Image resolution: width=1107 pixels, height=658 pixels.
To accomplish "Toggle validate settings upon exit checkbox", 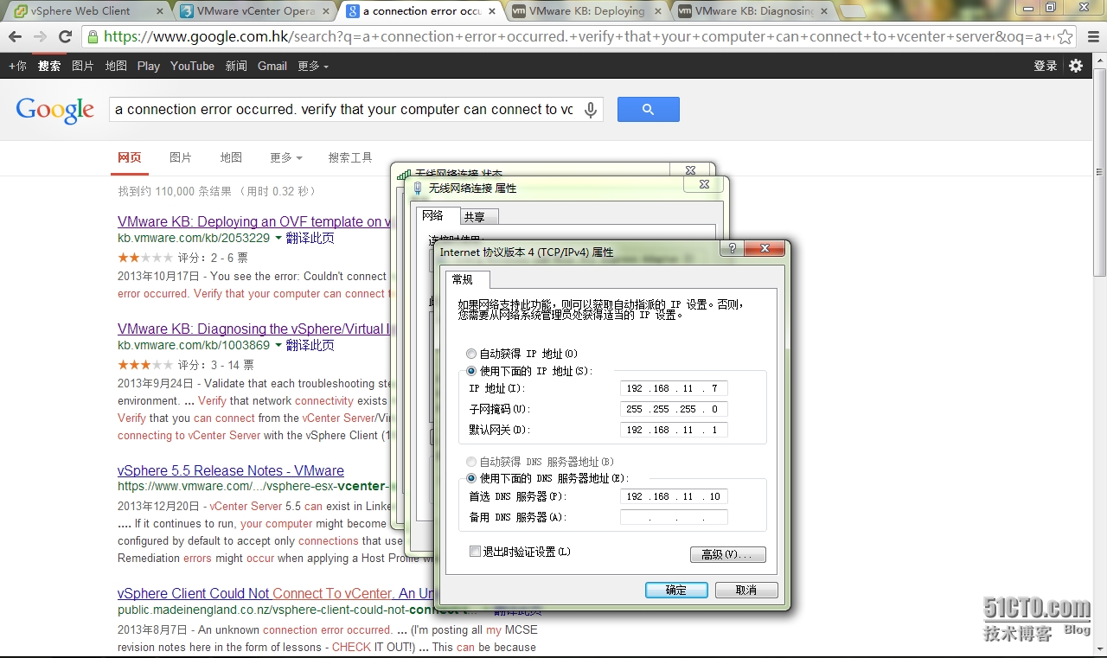I will pos(475,552).
